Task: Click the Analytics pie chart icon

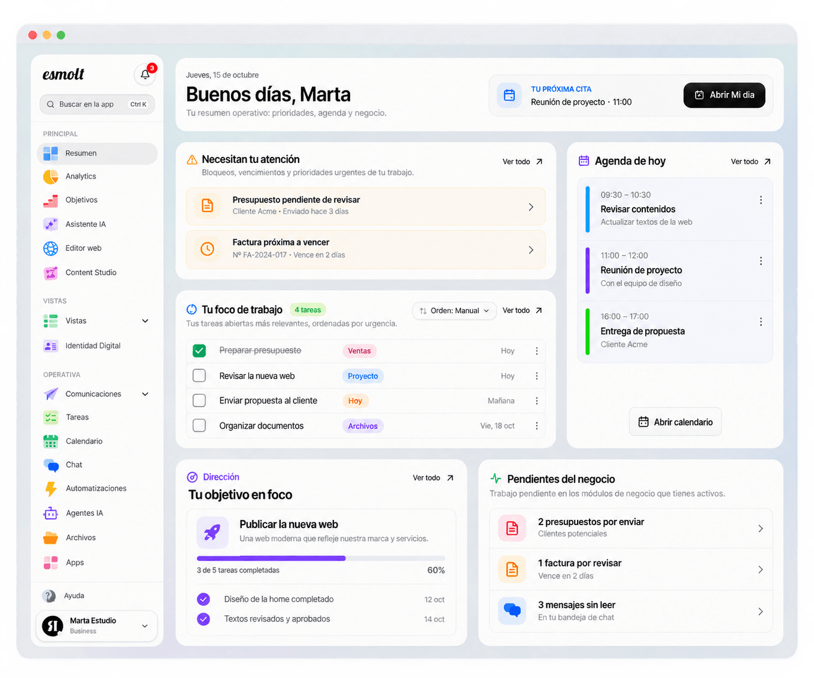Action: tap(51, 176)
